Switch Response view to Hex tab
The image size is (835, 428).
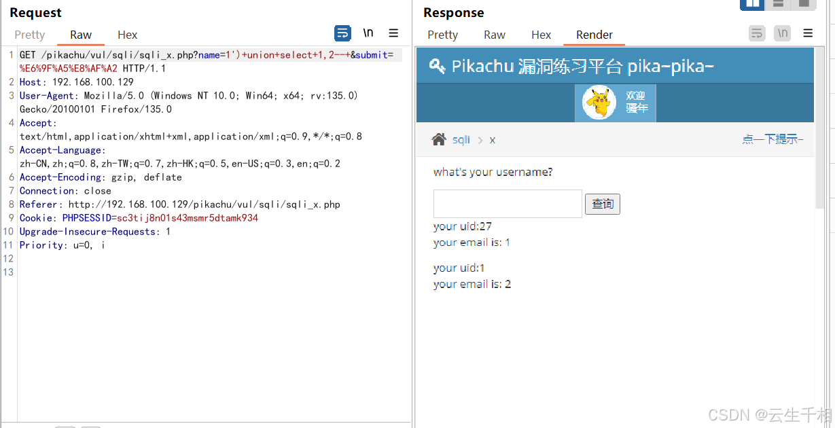tap(541, 35)
